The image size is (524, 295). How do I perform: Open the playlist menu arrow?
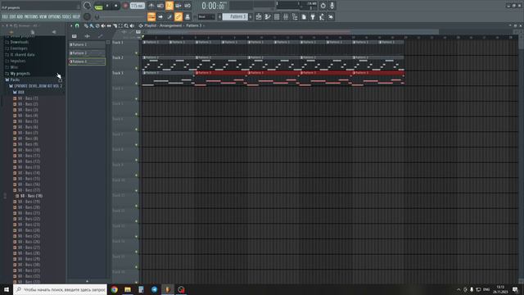pyautogui.click(x=71, y=25)
